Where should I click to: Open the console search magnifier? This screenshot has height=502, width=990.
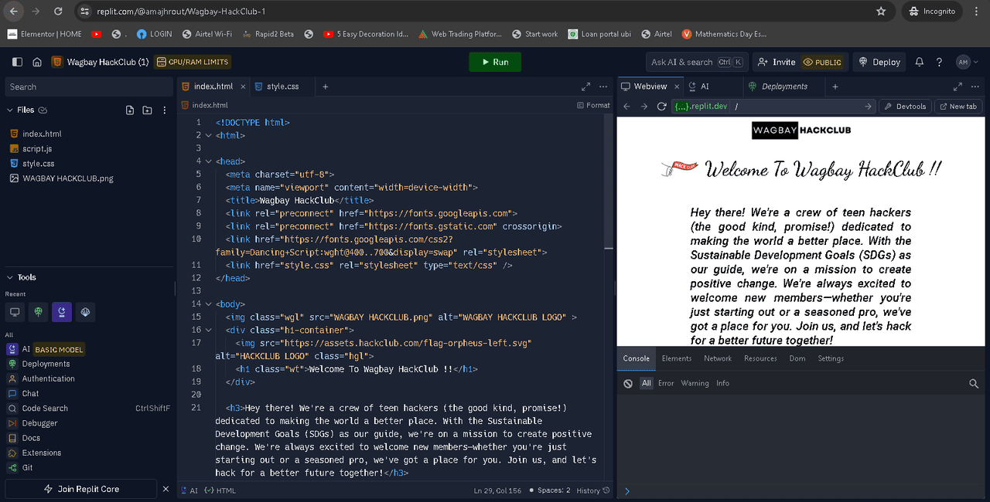coord(974,384)
